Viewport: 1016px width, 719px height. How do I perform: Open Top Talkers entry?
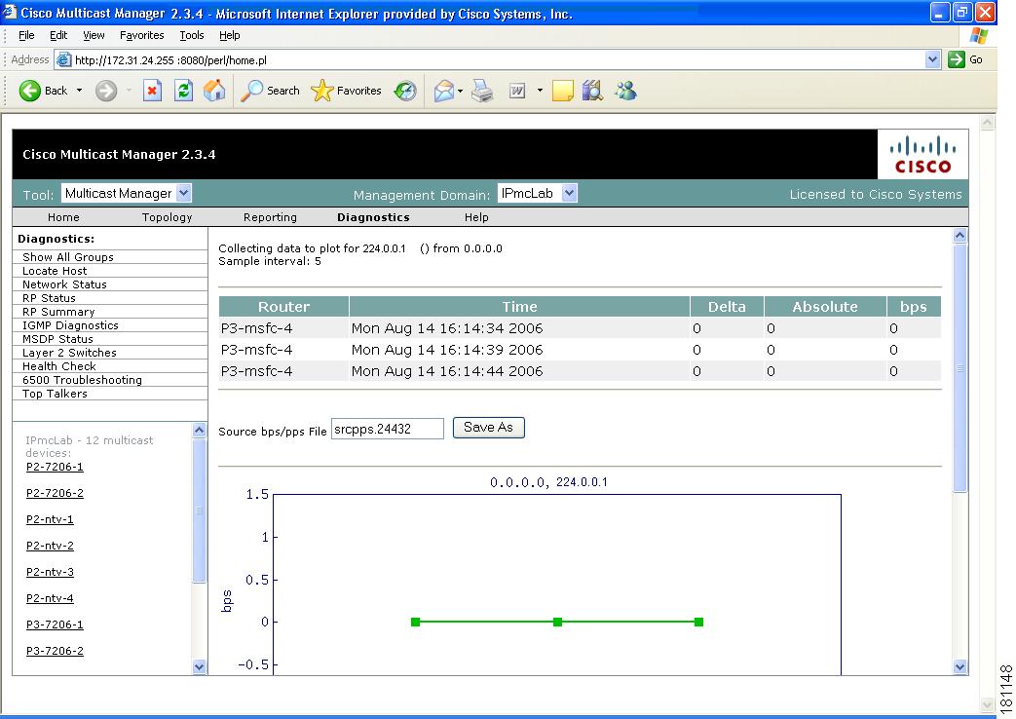tap(56, 394)
